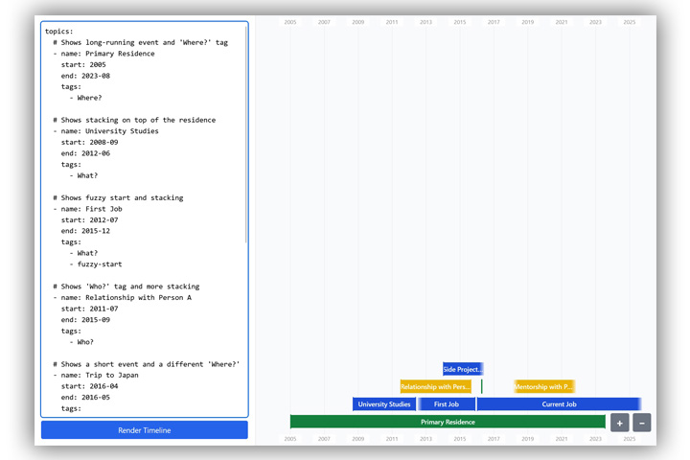Select the Primary Residence timeline bar
Image resolution: width=690 pixels, height=460 pixels.
click(448, 422)
